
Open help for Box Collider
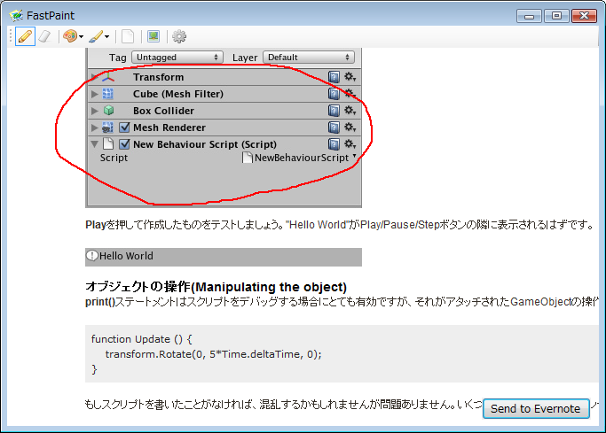[x=334, y=111]
